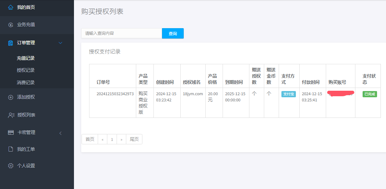This screenshot has width=386, height=189.
Task: Click the 请输入查询内容 search field
Action: pos(121,33)
